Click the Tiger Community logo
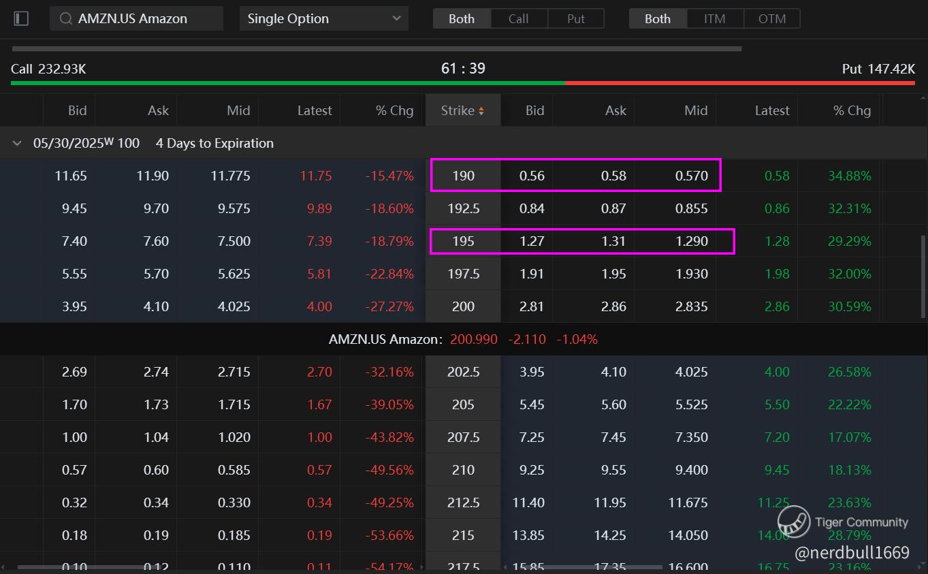Viewport: 928px width, 574px height. tap(794, 522)
